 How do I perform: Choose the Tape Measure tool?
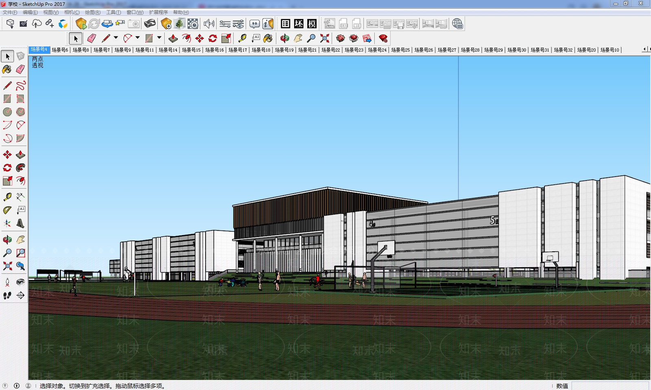tap(7, 197)
